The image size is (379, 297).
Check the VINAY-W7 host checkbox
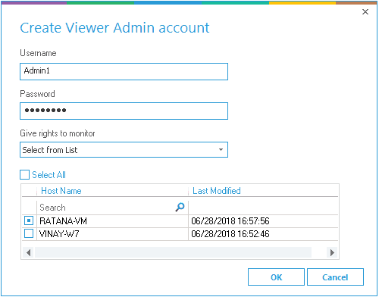[x=29, y=233]
